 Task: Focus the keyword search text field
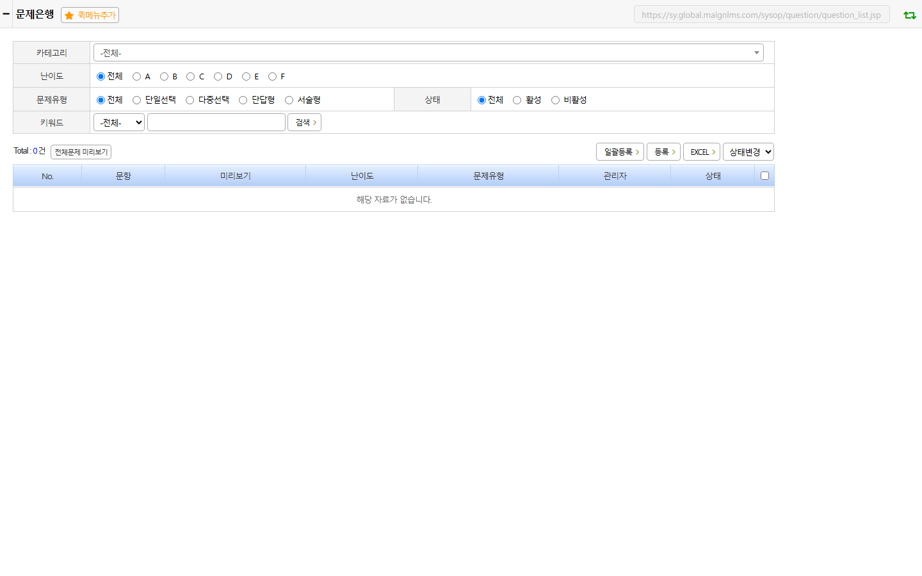[x=216, y=122]
